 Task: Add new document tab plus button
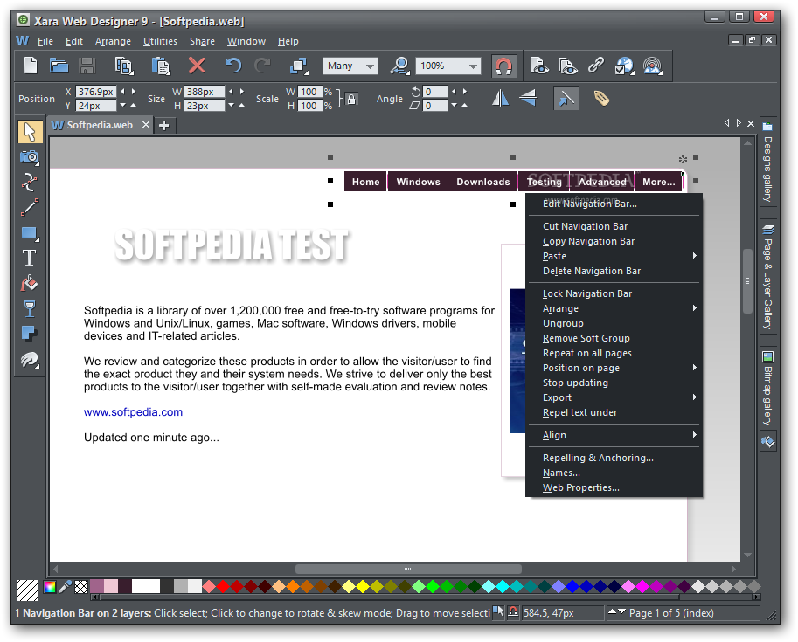(x=163, y=125)
